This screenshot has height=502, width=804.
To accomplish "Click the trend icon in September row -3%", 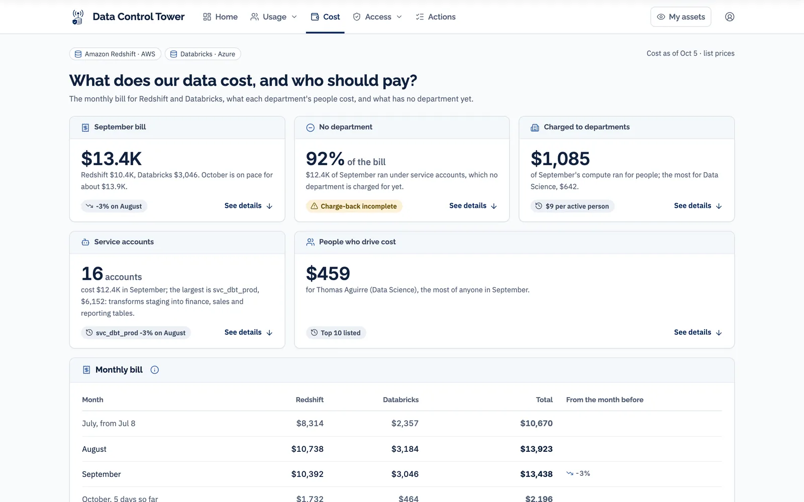I will coord(570,473).
